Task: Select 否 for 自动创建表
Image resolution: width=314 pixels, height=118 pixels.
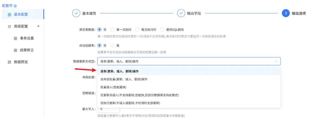Action: 99,45
